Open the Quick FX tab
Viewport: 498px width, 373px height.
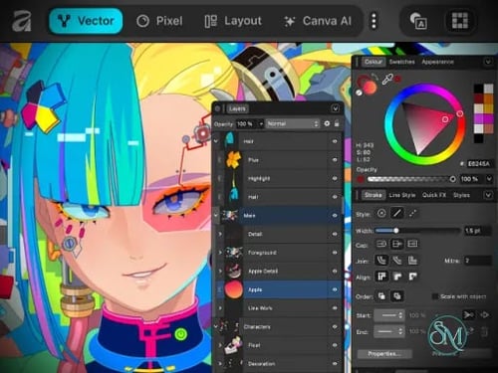pos(434,195)
